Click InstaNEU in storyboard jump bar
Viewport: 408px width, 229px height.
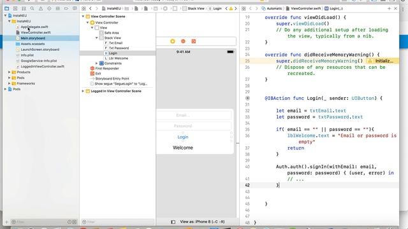click(x=112, y=8)
